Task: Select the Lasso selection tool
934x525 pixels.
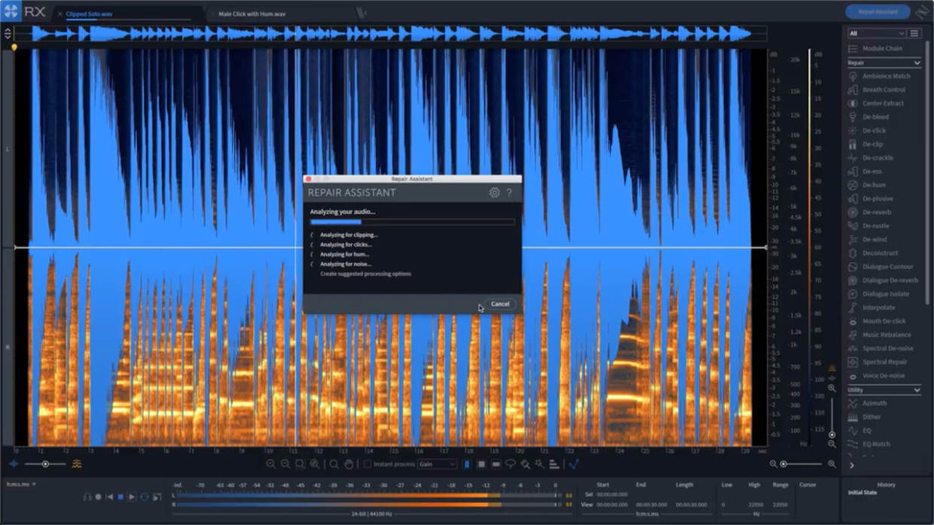Action: click(510, 464)
